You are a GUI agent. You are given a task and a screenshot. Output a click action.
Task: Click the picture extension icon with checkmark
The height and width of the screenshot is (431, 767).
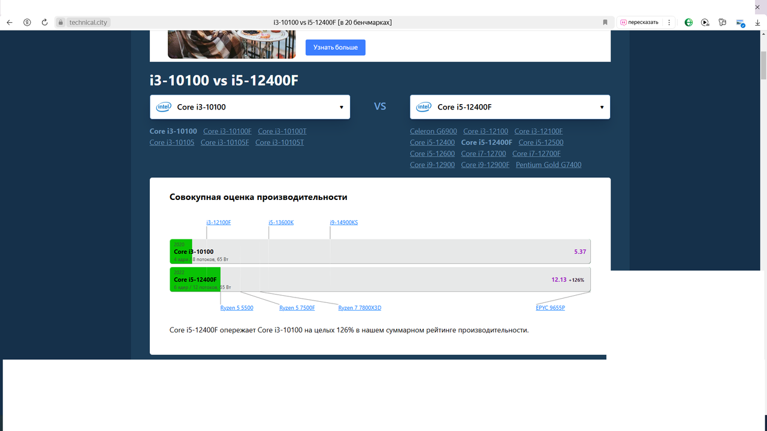(741, 23)
